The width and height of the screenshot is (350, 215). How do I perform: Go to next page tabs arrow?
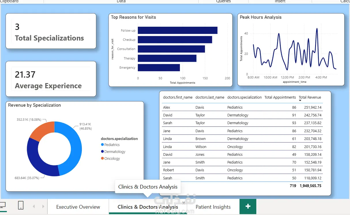pos(43,206)
